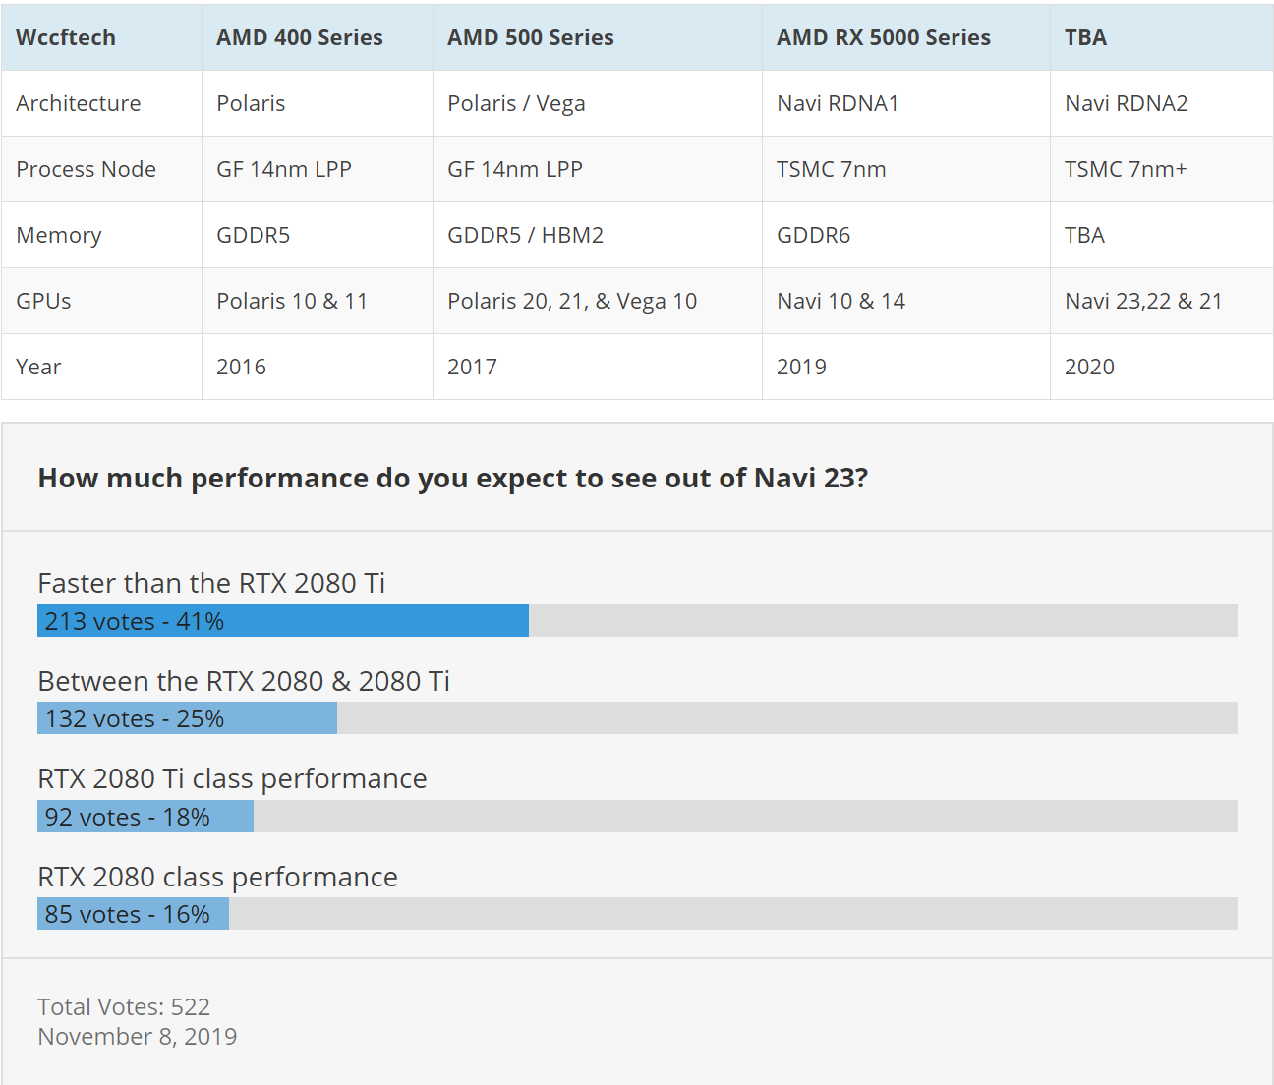Select 'Faster than the RTX 2080 Ti' option
This screenshot has height=1085, width=1274.
point(211,583)
